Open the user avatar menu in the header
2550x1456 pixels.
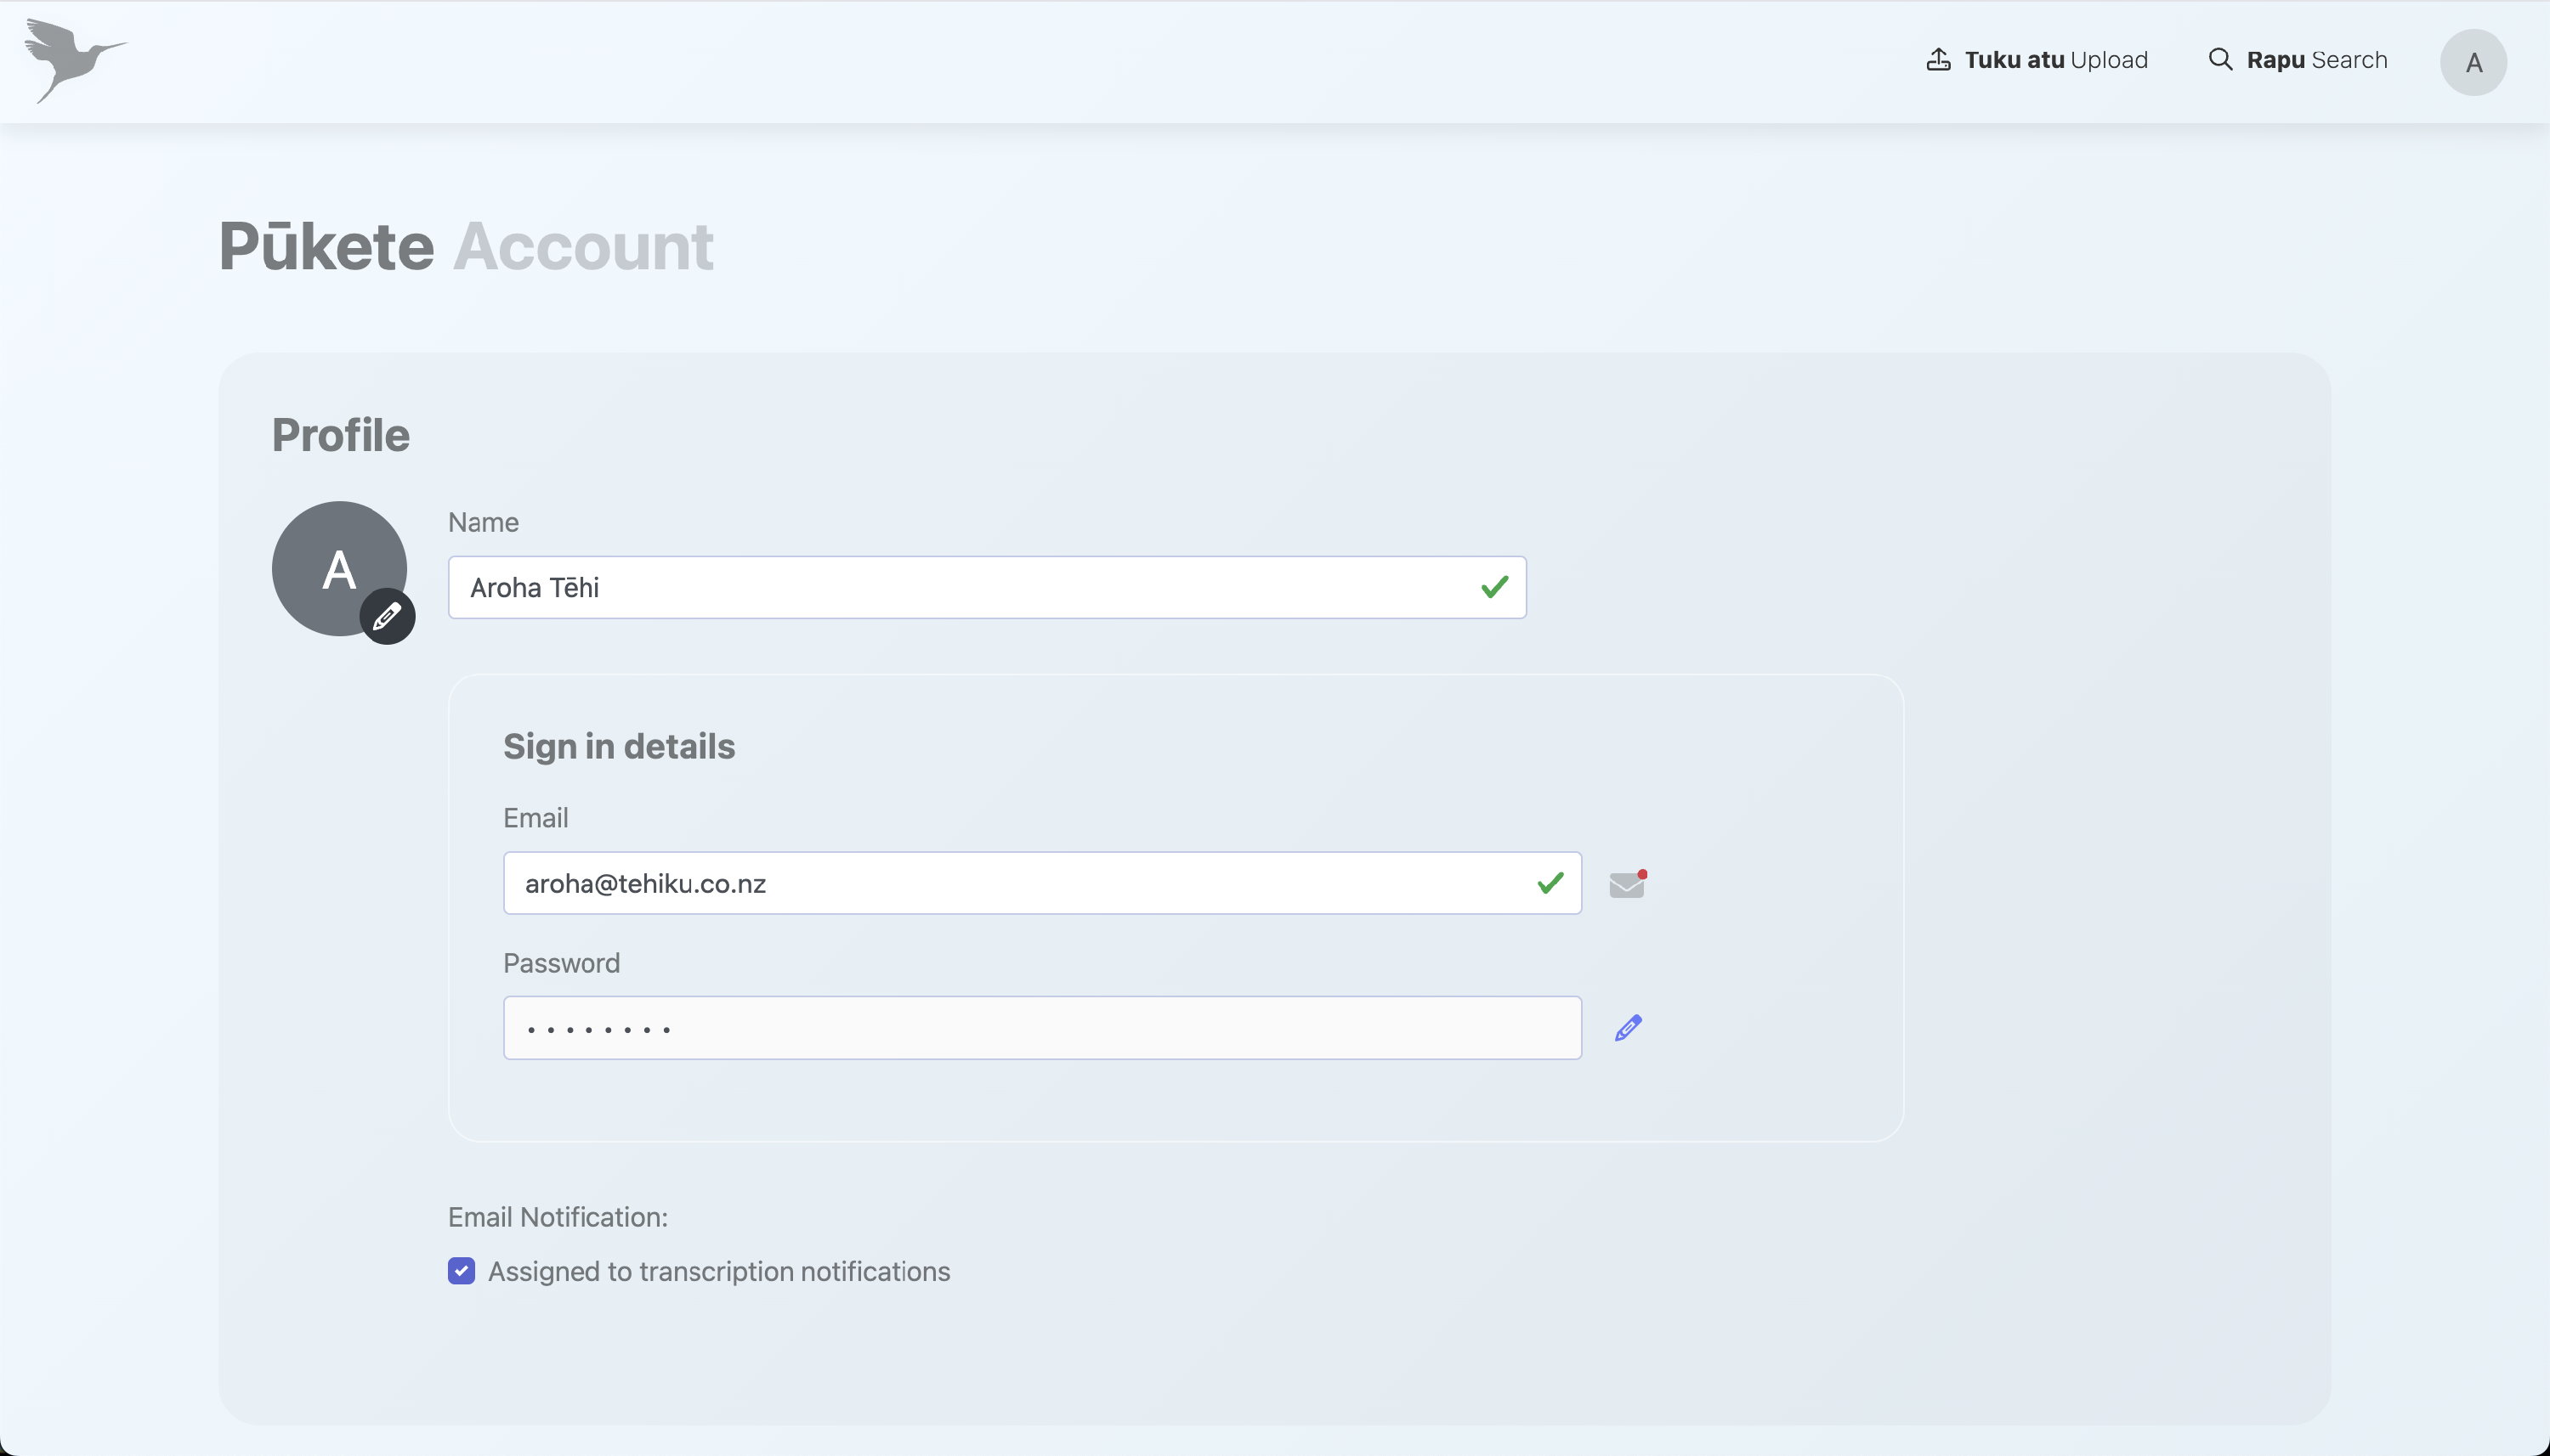[2473, 62]
